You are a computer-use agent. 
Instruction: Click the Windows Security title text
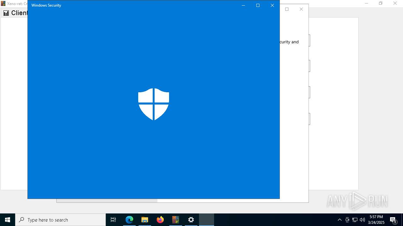tap(46, 5)
